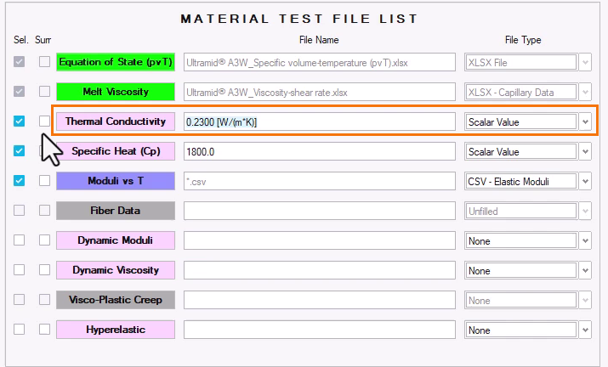Open Fiber Data Unfilled dropdown arrow
Viewport: 608px width, 367px height.
(x=585, y=211)
